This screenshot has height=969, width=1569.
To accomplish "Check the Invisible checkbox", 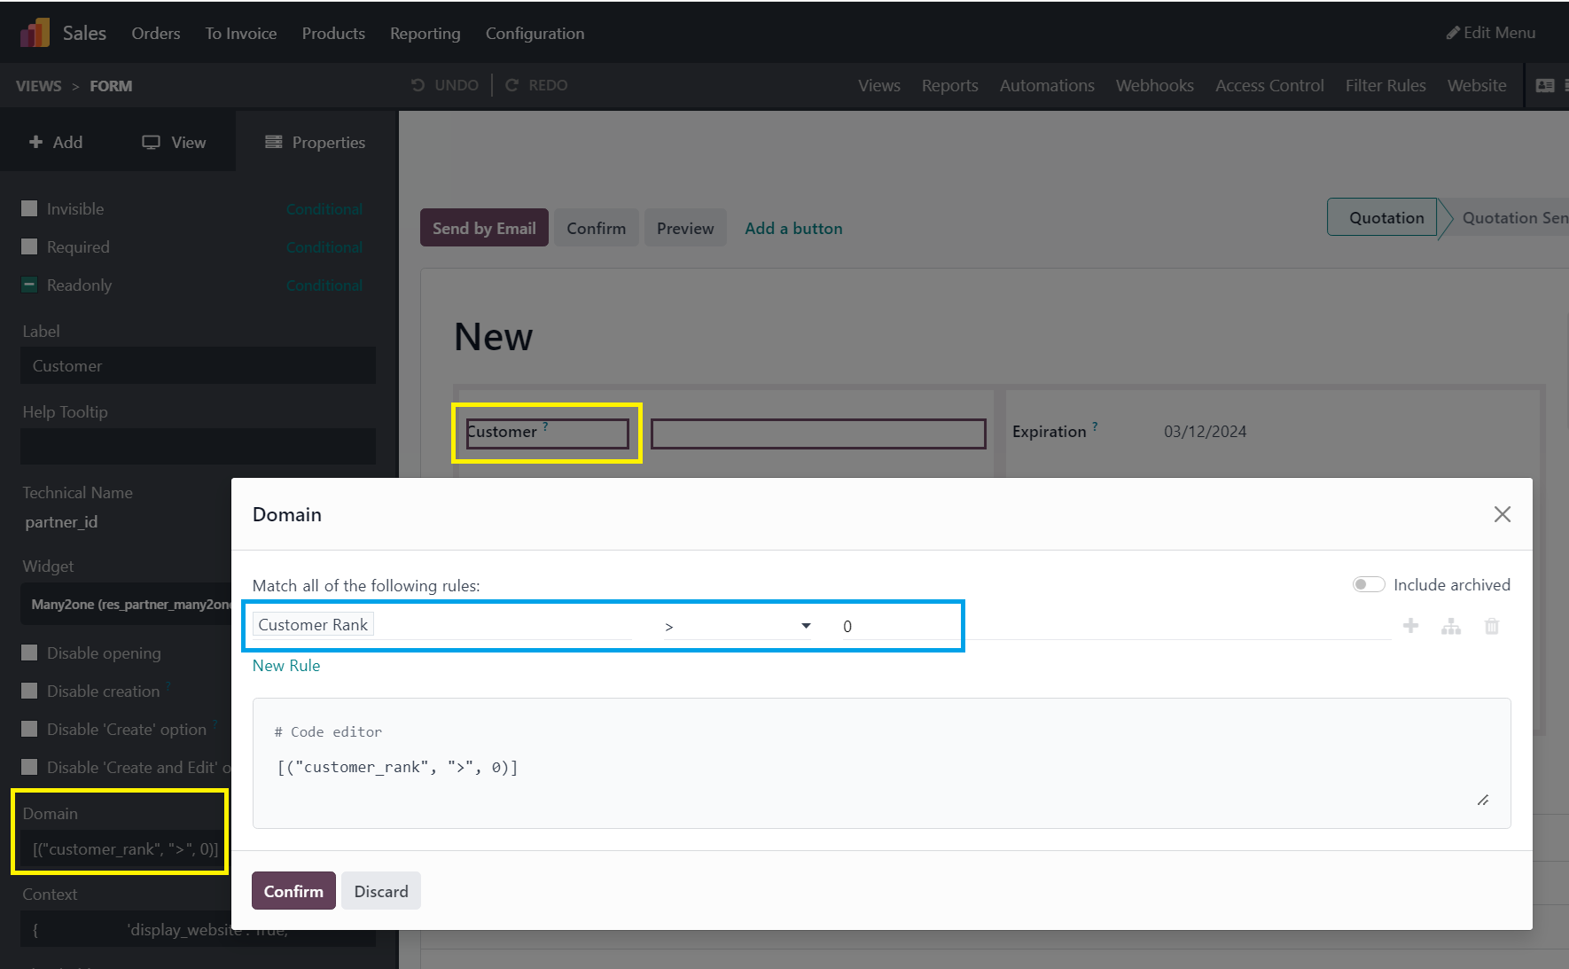I will coord(29,208).
